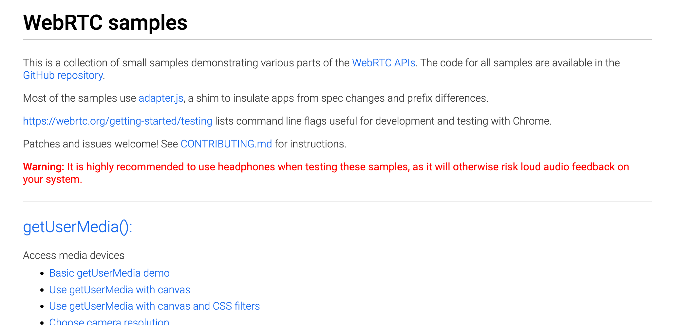Click the WebRTC samples page title
678x325 pixels.
coord(105,23)
